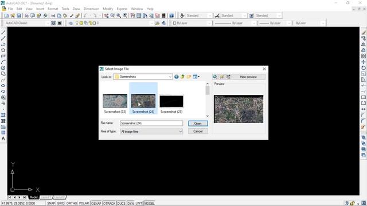Switch to the Model tab

33,197
